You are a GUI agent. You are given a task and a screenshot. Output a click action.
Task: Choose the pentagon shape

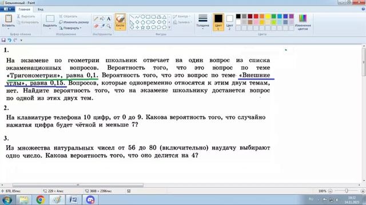142,22
